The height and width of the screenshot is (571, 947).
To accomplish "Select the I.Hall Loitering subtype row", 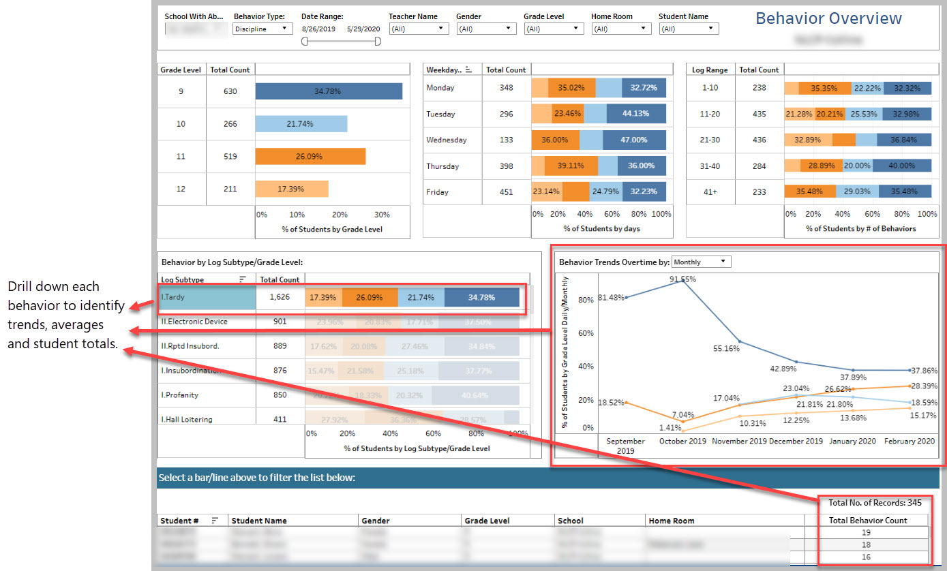I will pos(207,418).
